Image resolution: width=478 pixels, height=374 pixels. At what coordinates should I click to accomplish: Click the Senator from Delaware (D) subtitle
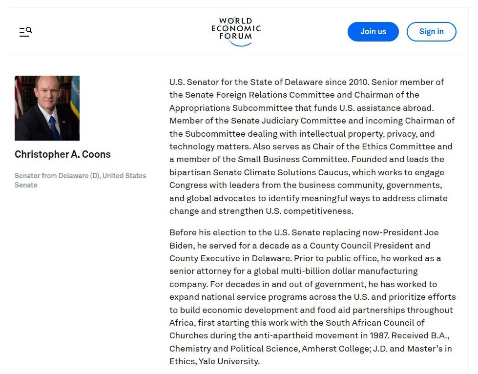[x=81, y=180]
